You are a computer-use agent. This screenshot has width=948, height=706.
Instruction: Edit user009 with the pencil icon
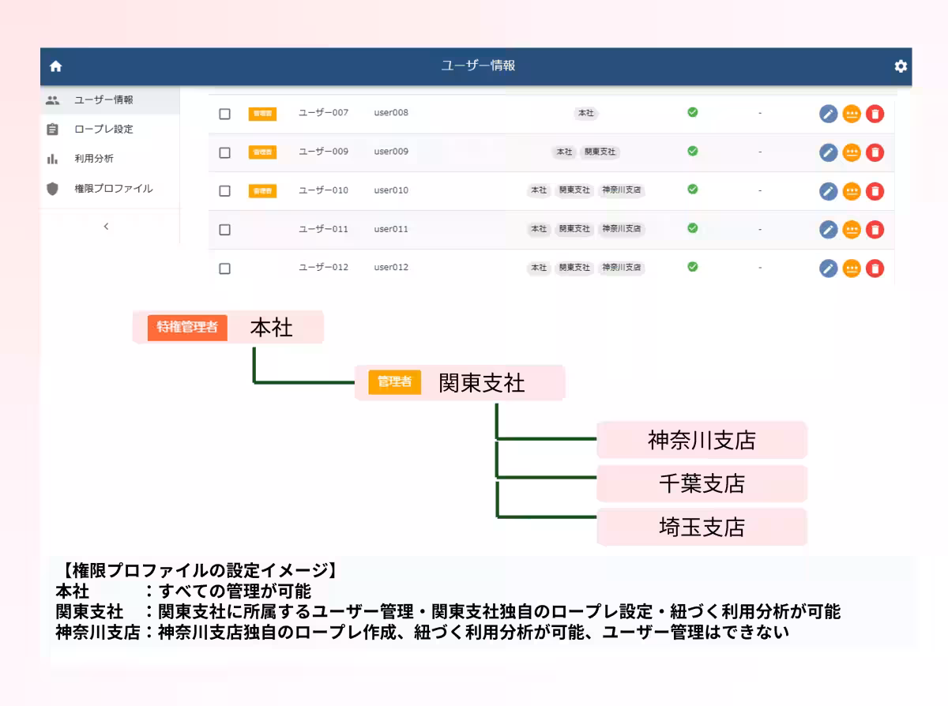[x=828, y=152]
